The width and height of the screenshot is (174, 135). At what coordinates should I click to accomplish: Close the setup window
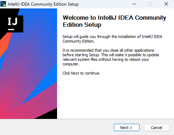pyautogui.click(x=166, y=4)
